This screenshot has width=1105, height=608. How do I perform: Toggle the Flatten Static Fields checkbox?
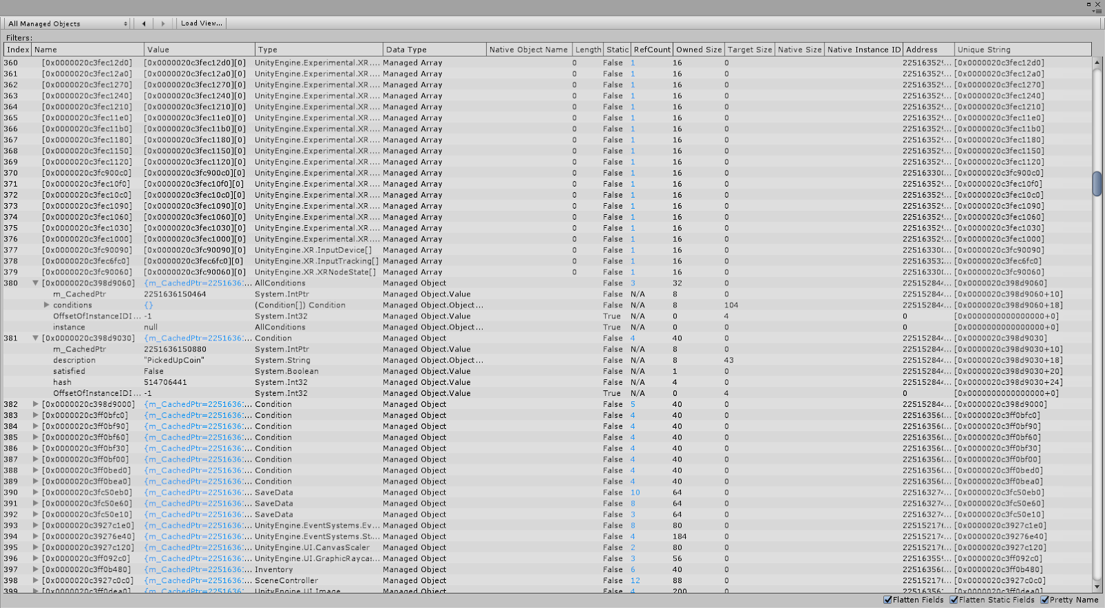click(954, 600)
